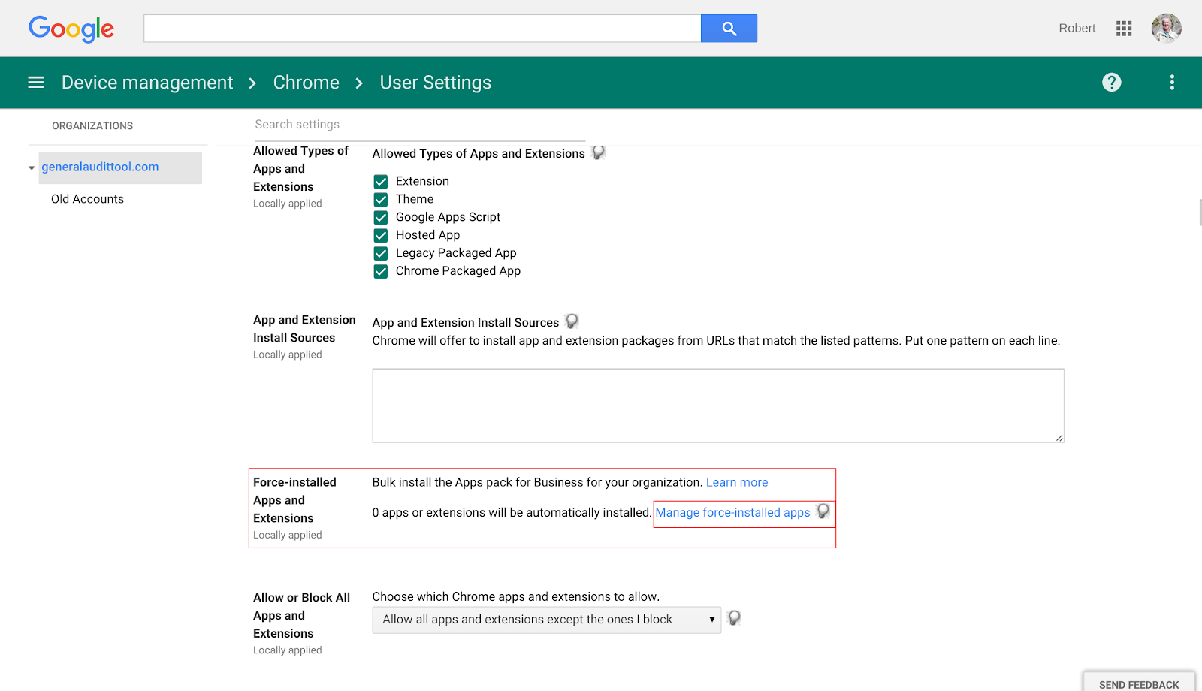
Task: Open the hamburger main menu
Action: click(35, 83)
